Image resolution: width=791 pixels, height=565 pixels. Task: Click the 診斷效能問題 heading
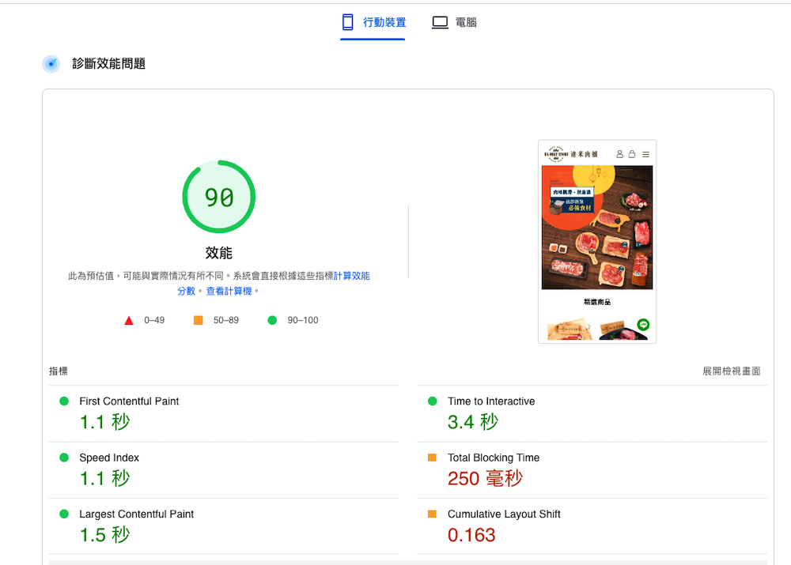[109, 64]
